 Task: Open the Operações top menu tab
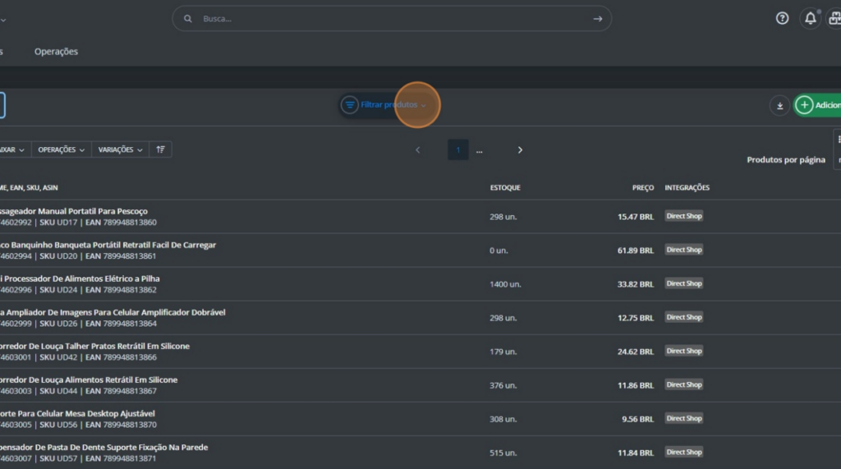[56, 52]
